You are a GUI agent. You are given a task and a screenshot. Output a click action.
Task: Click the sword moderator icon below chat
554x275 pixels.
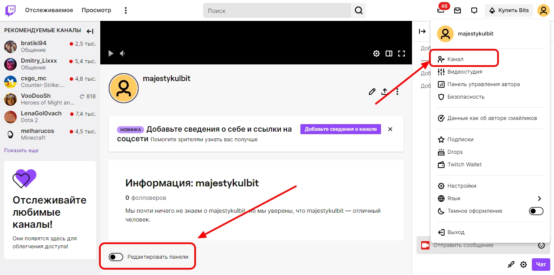click(511, 265)
